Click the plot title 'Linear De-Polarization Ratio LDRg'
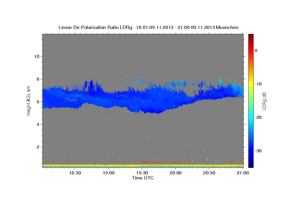301x201 pixels. pyautogui.click(x=95, y=27)
